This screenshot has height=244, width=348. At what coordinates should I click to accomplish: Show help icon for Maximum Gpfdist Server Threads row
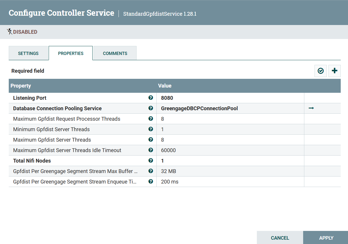tap(151, 140)
